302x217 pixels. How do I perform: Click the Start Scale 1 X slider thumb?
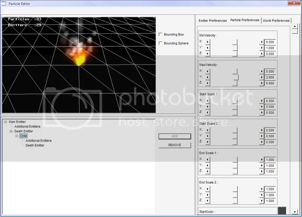[x=235, y=100]
